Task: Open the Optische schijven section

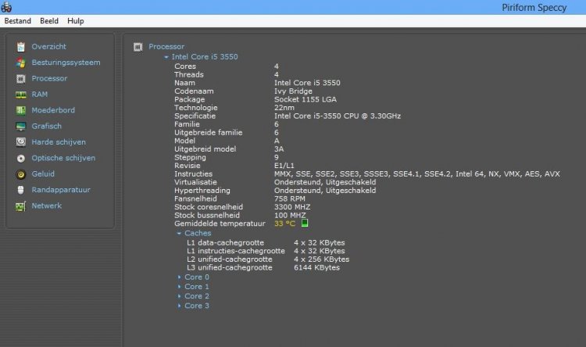Action: click(63, 158)
